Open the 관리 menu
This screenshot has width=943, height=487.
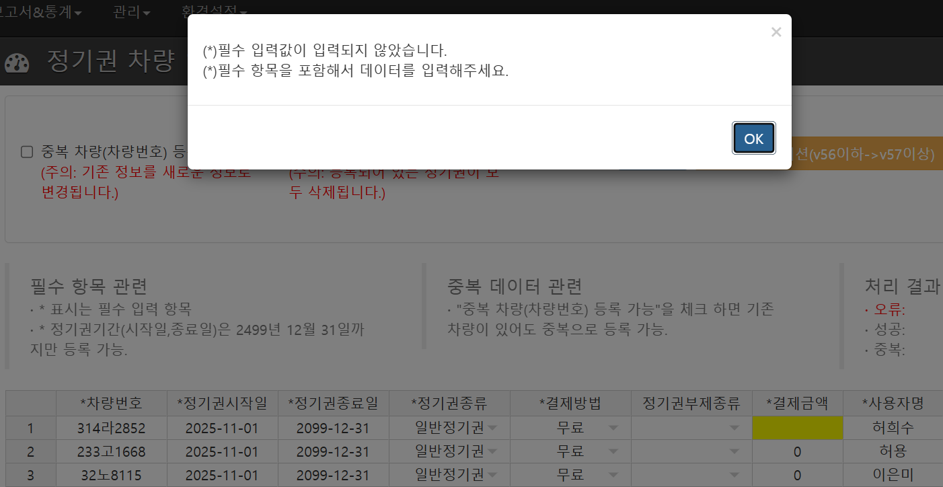tap(132, 13)
